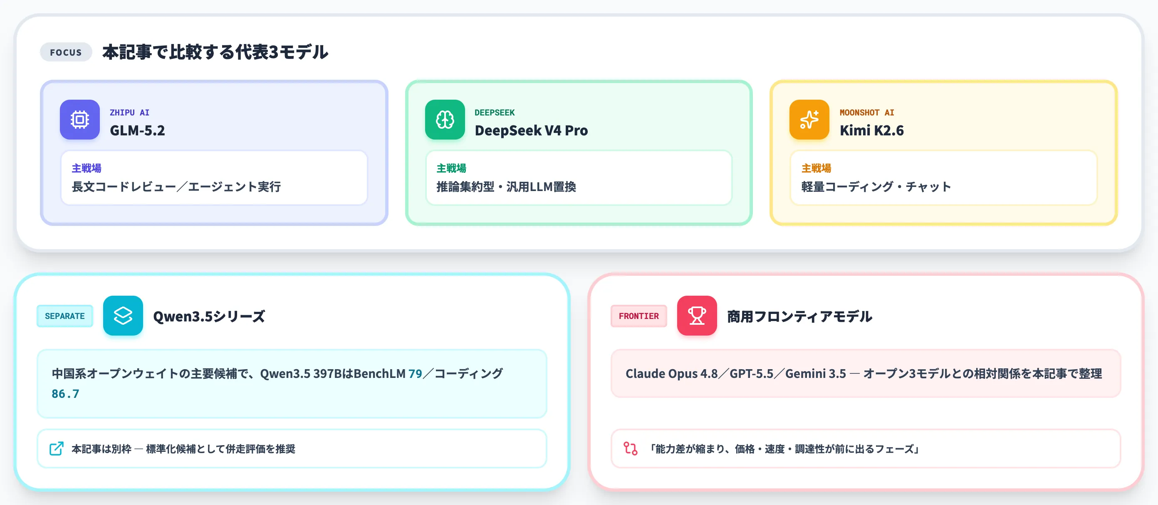Click the cyan layers icon for Qwen3.5
Image resolution: width=1158 pixels, height=505 pixels.
[x=123, y=316]
